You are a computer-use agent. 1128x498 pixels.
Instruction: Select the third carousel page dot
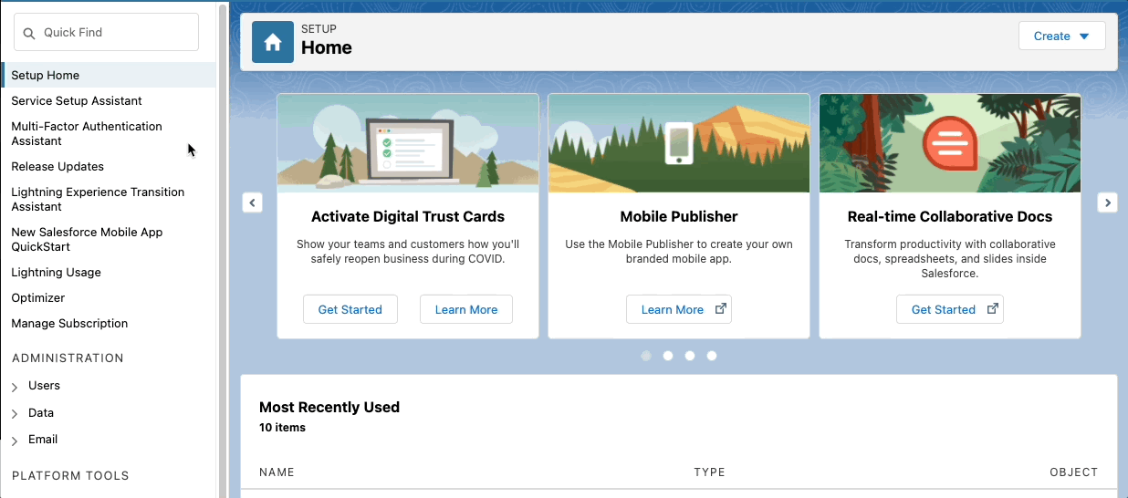pyautogui.click(x=690, y=356)
